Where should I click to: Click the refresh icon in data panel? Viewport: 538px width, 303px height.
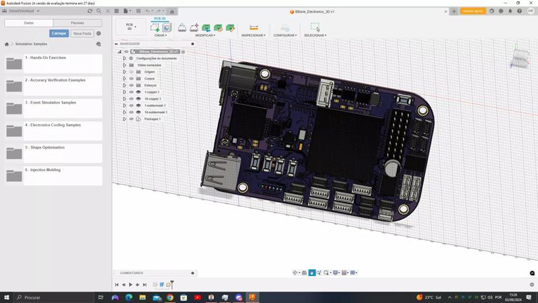[x=90, y=11]
